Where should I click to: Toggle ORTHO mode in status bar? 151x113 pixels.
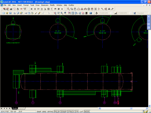(x=50, y=112)
